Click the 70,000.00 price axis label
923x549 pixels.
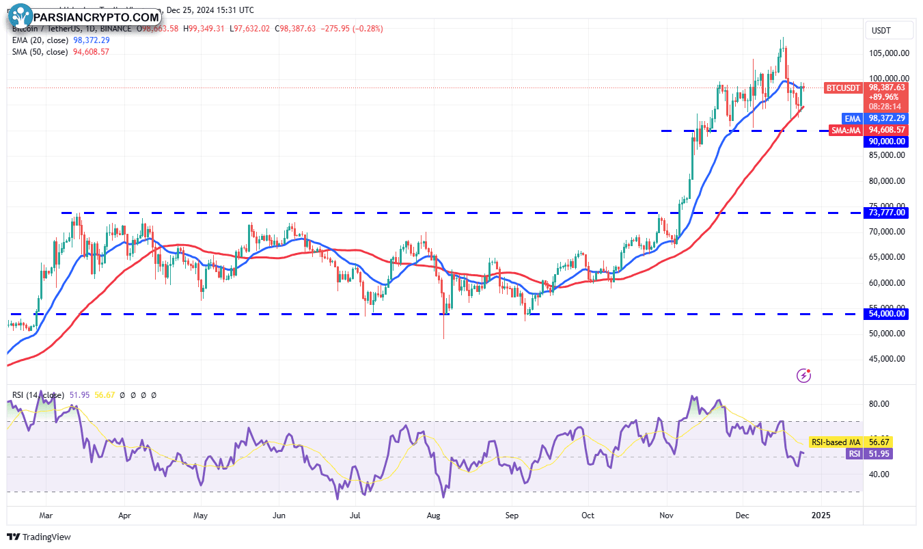click(887, 232)
